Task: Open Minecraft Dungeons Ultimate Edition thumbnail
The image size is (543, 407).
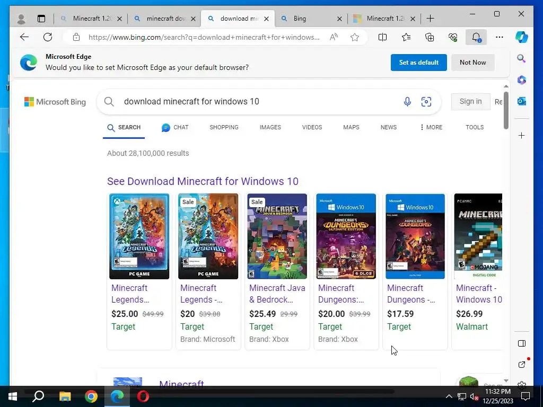Action: pyautogui.click(x=346, y=236)
